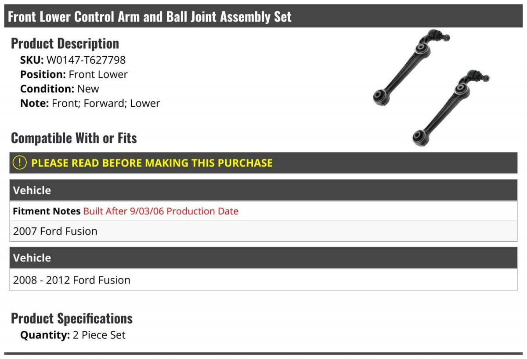Click the "Product Specifications" heading

click(72, 318)
